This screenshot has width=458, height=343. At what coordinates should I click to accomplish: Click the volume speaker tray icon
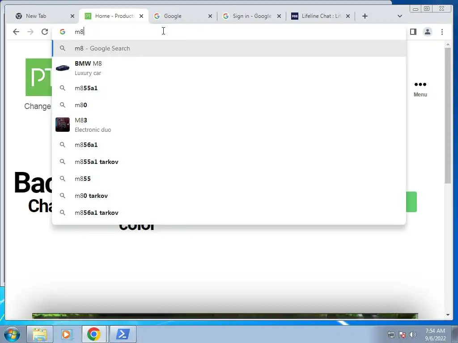pyautogui.click(x=412, y=335)
